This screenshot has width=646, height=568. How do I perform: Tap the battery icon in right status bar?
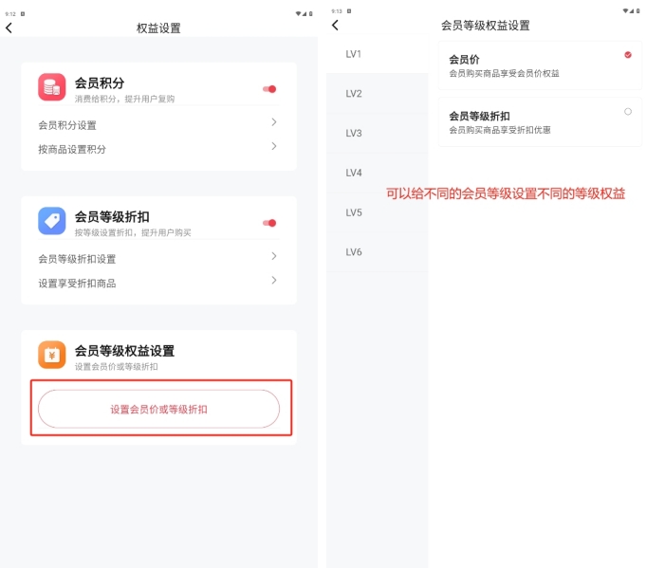635,10
